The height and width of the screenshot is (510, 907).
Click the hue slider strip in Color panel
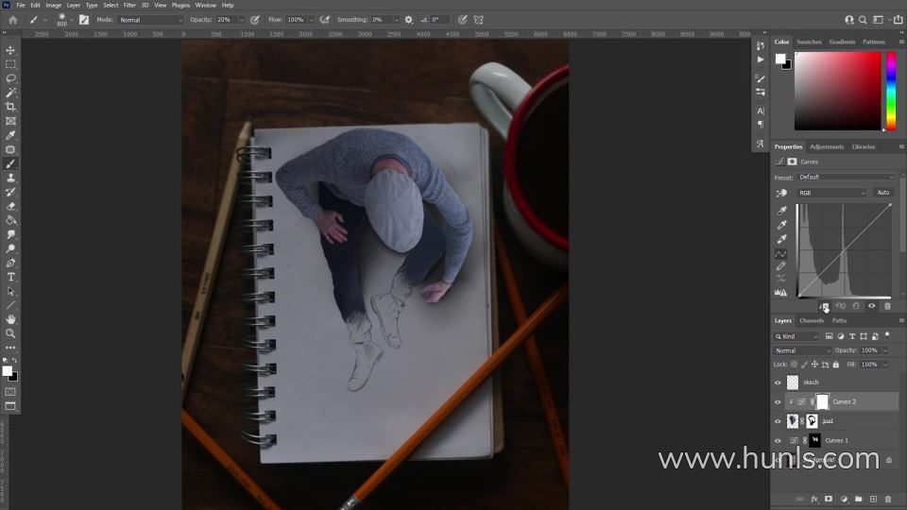click(x=891, y=91)
